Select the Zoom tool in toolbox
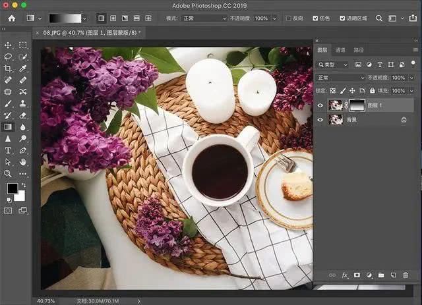 tap(9, 173)
